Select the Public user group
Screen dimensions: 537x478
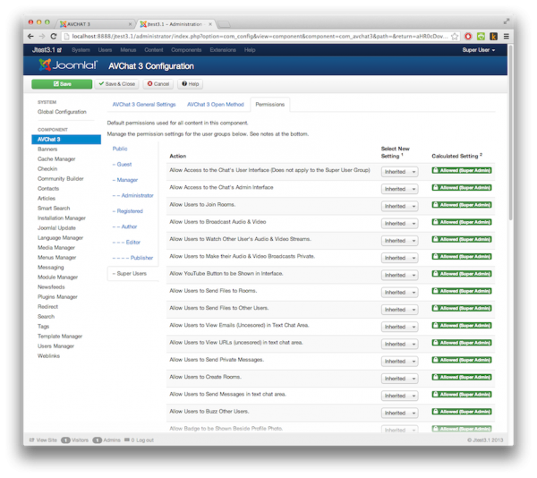120,149
